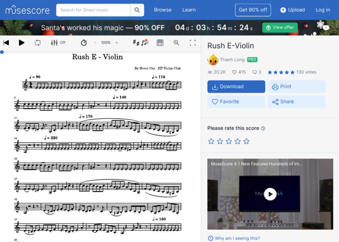Decrease tempo with the minus button
Screen dimensions: 339x242
[95, 43]
